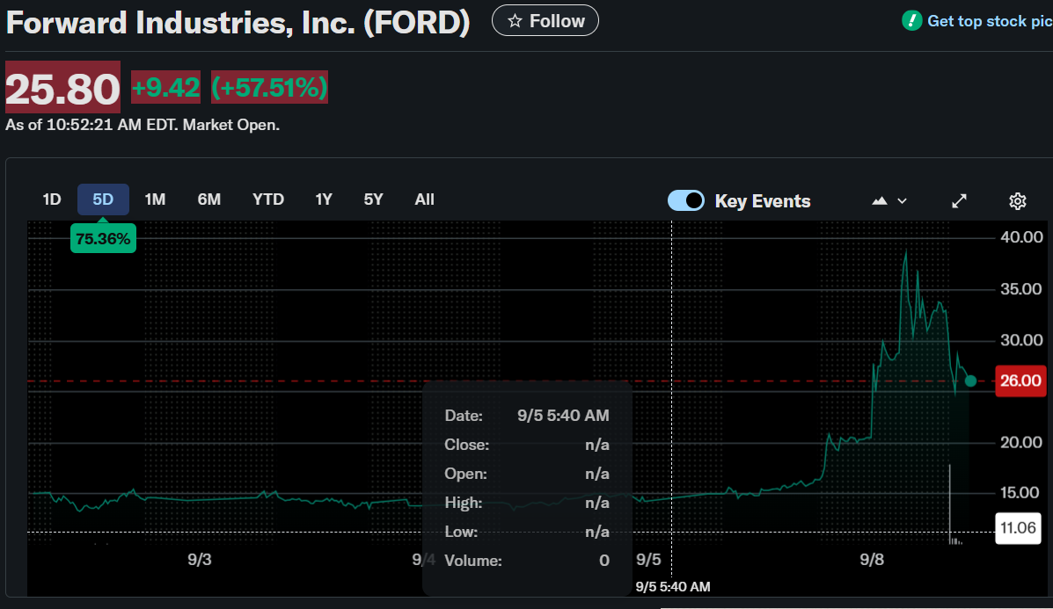Follow Forward Industries stock
Screen dimensions: 1053x609
click(x=545, y=21)
